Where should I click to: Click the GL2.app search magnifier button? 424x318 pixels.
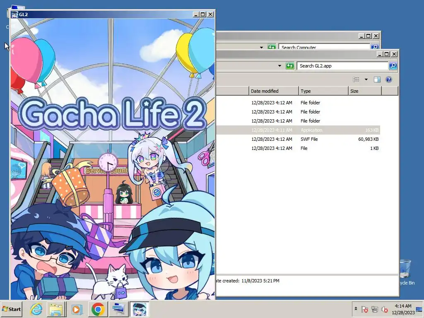click(393, 65)
